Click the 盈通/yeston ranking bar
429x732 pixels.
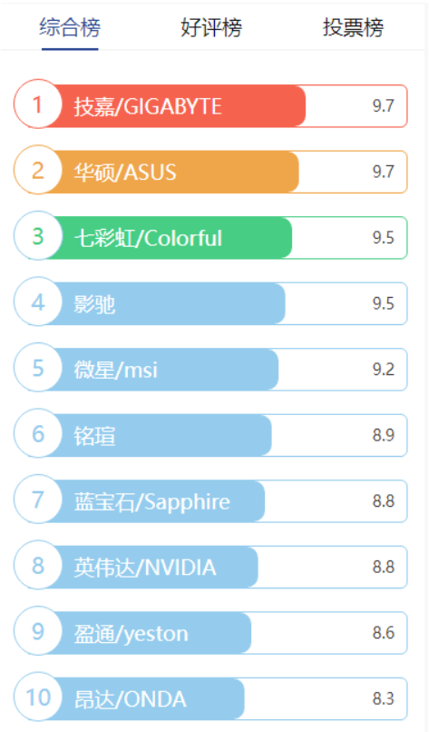tap(210, 633)
